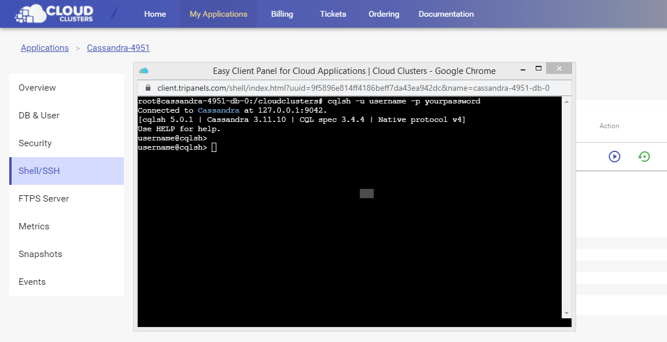Go to My Applications
The height and width of the screenshot is (342, 667).
[x=218, y=14]
